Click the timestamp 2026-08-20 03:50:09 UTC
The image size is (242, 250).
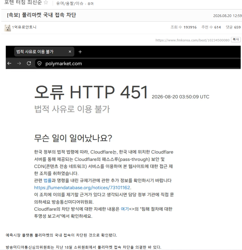coord(180,97)
